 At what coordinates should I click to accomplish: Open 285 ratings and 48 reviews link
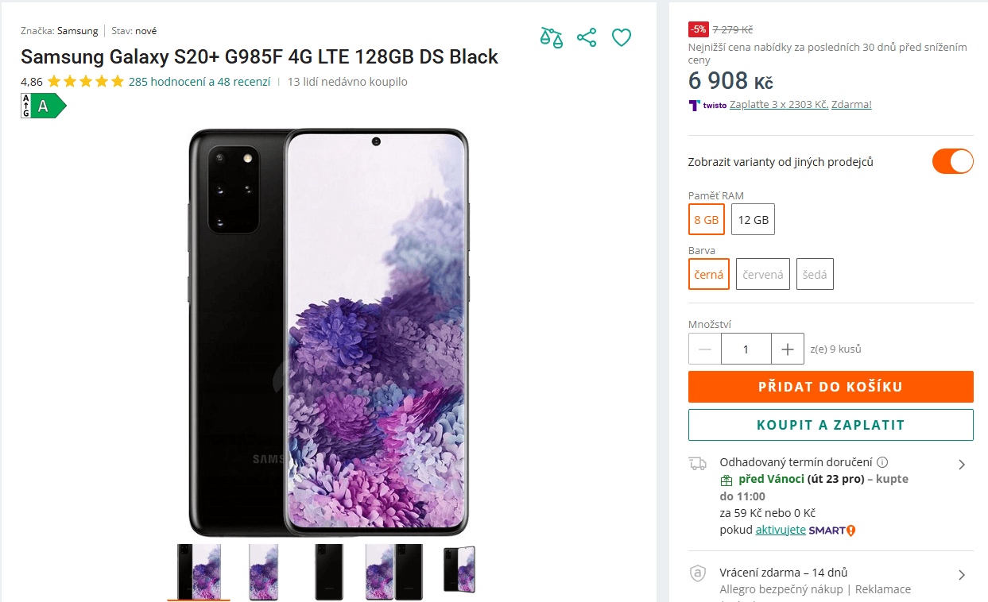200,82
